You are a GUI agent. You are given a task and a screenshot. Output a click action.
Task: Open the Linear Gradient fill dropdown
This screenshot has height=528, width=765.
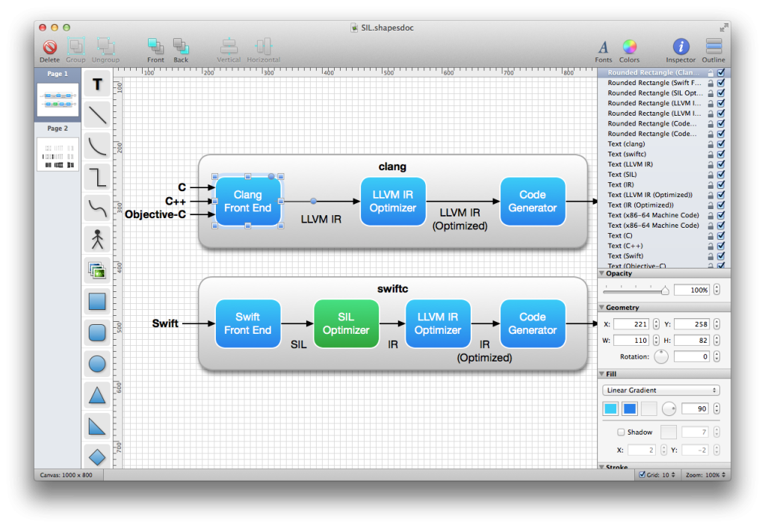click(660, 390)
